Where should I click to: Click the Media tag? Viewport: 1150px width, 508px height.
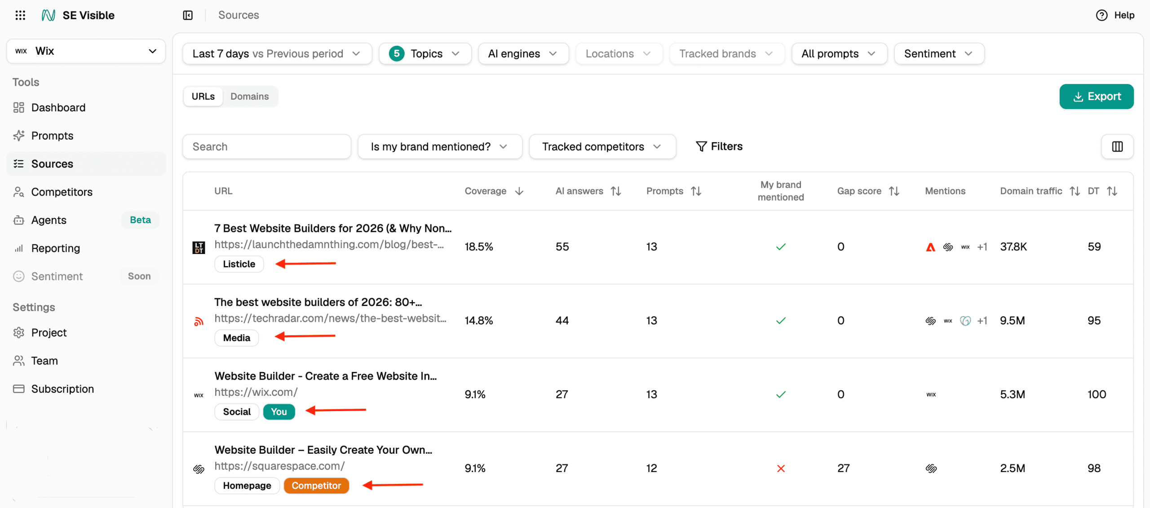click(x=237, y=338)
